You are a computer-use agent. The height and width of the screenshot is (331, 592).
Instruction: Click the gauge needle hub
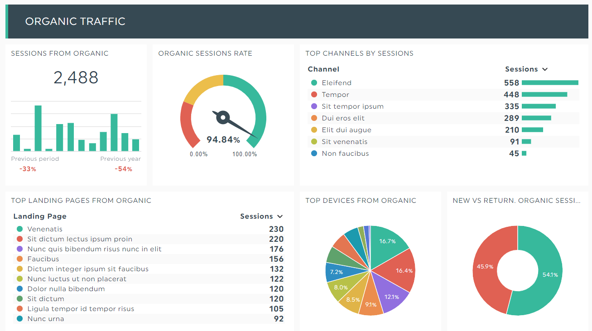[222, 117]
